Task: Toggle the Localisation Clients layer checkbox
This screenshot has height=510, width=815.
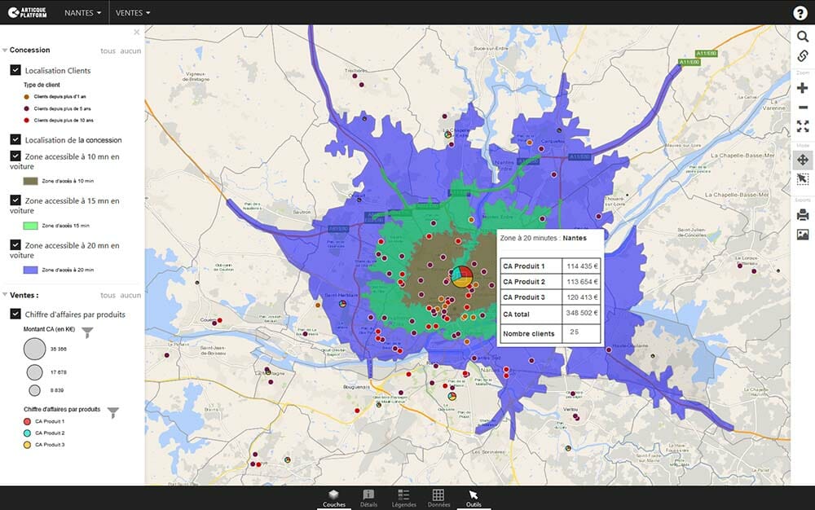Action: (15, 70)
